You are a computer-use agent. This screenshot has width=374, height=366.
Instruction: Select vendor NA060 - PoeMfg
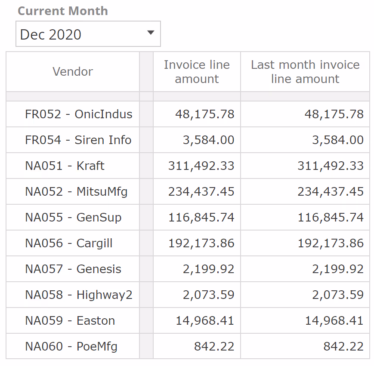[71, 346]
